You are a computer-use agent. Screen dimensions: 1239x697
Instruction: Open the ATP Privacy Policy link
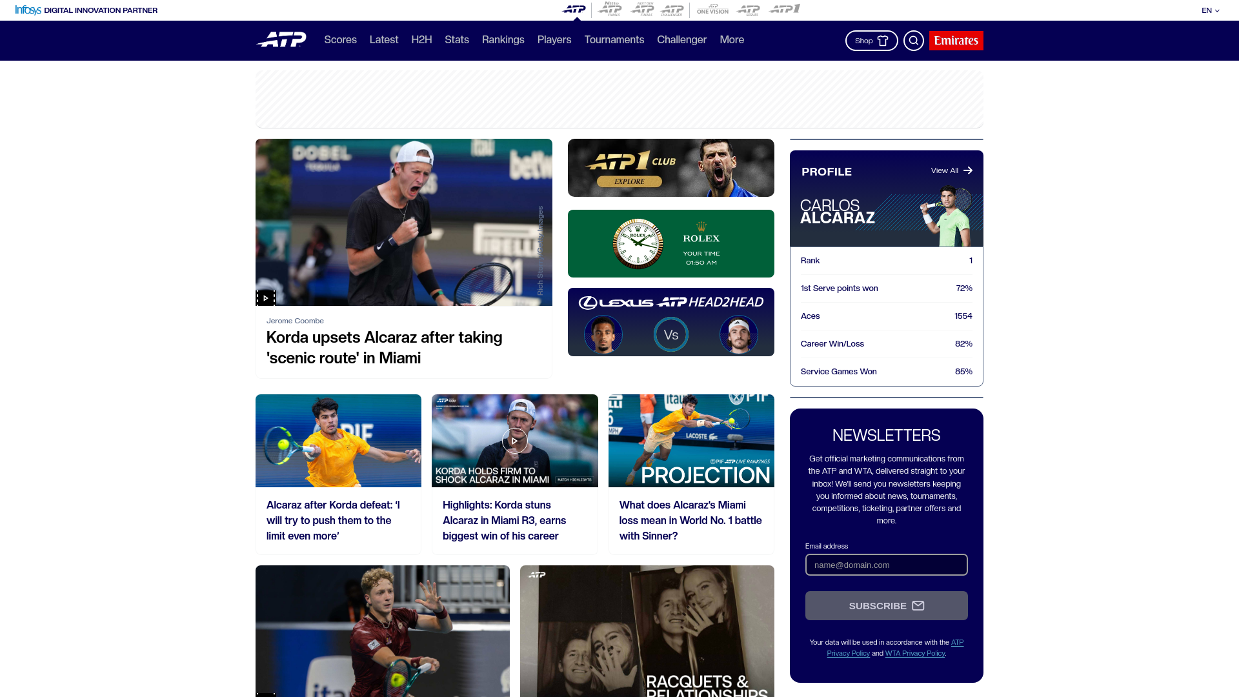pos(895,647)
